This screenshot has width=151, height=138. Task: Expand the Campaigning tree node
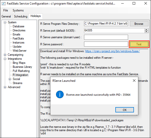[5, 55]
